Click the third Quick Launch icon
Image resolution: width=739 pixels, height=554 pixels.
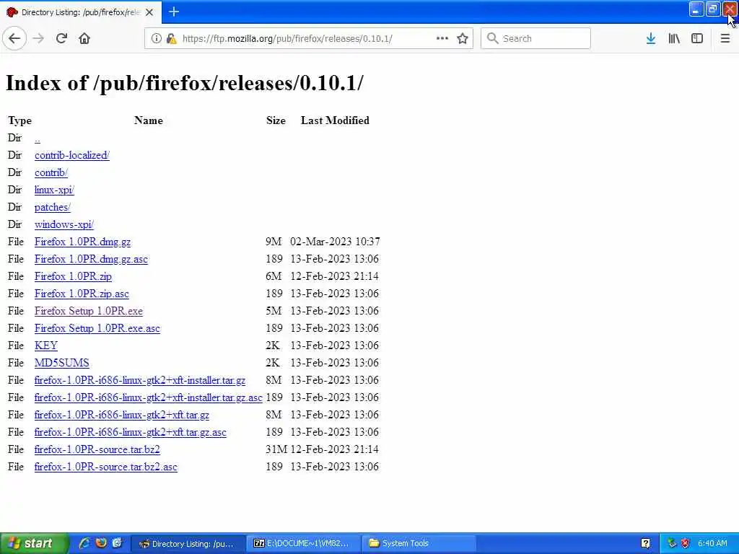[118, 543]
